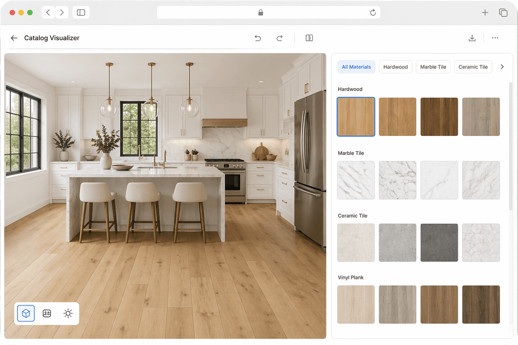Enable the dark ceramic tile material

pyautogui.click(x=439, y=242)
